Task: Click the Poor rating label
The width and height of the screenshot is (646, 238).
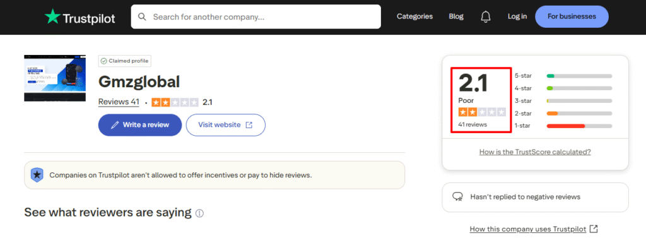Action: tap(466, 100)
